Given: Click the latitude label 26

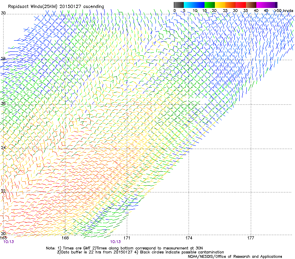Looking at the screenshot, I should tap(3, 103).
